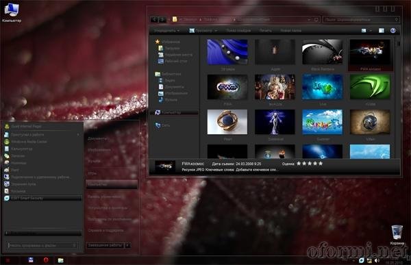Screen dimensions: 411x265
Task: Open the Компьютер desktop icon
Action: (12, 12)
